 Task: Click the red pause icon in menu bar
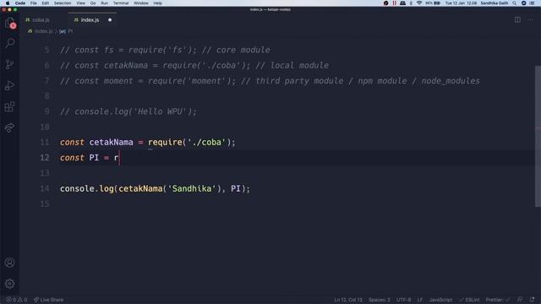395,3
